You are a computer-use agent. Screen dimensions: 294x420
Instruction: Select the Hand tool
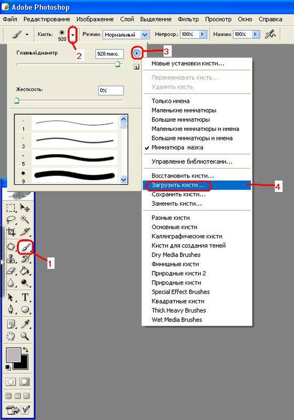pyautogui.click(x=11, y=336)
